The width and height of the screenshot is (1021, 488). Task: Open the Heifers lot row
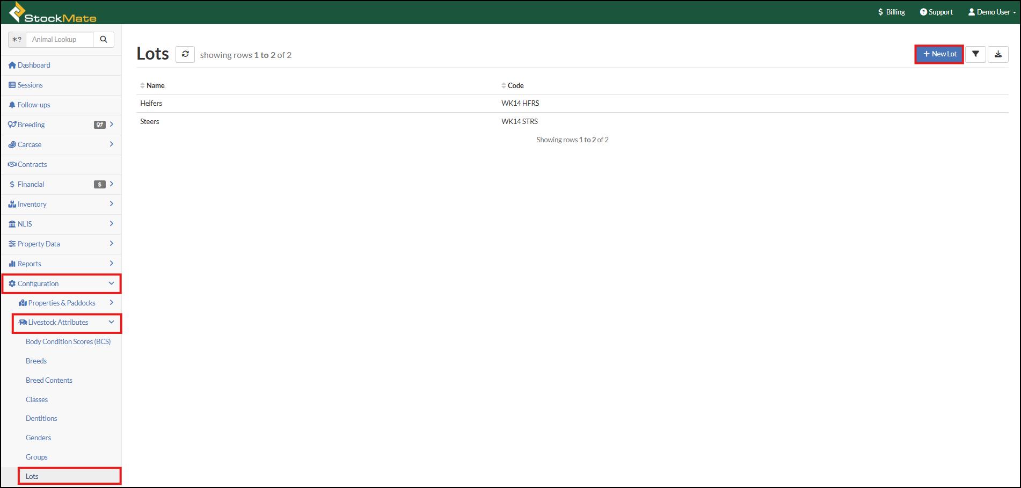[x=151, y=103]
